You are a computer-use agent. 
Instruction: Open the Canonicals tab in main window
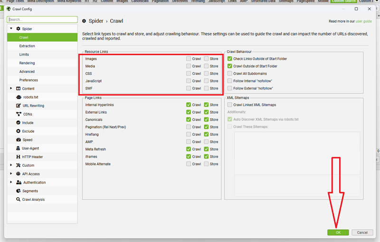pos(140,1)
